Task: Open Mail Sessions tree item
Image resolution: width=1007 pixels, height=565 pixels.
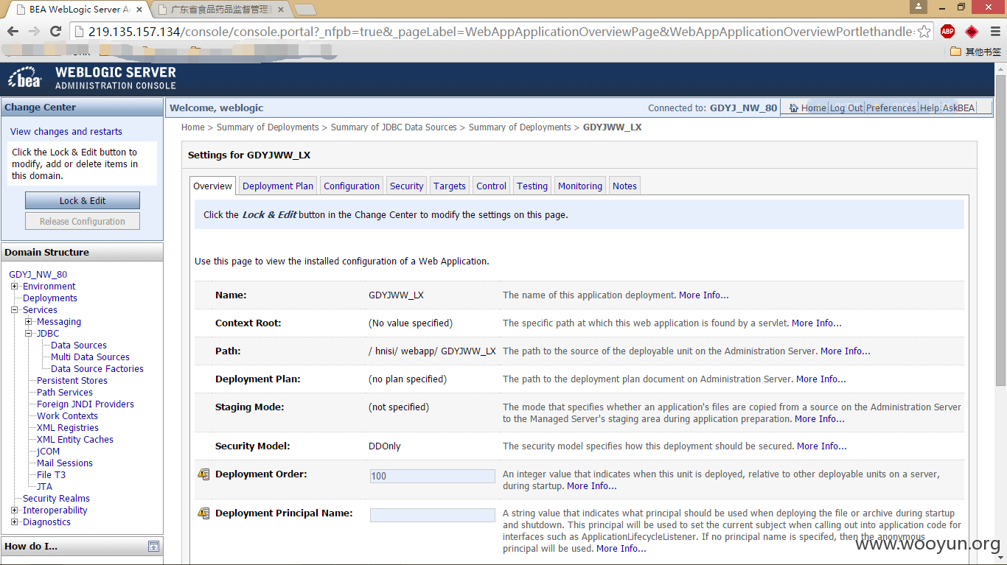Action: coord(65,463)
